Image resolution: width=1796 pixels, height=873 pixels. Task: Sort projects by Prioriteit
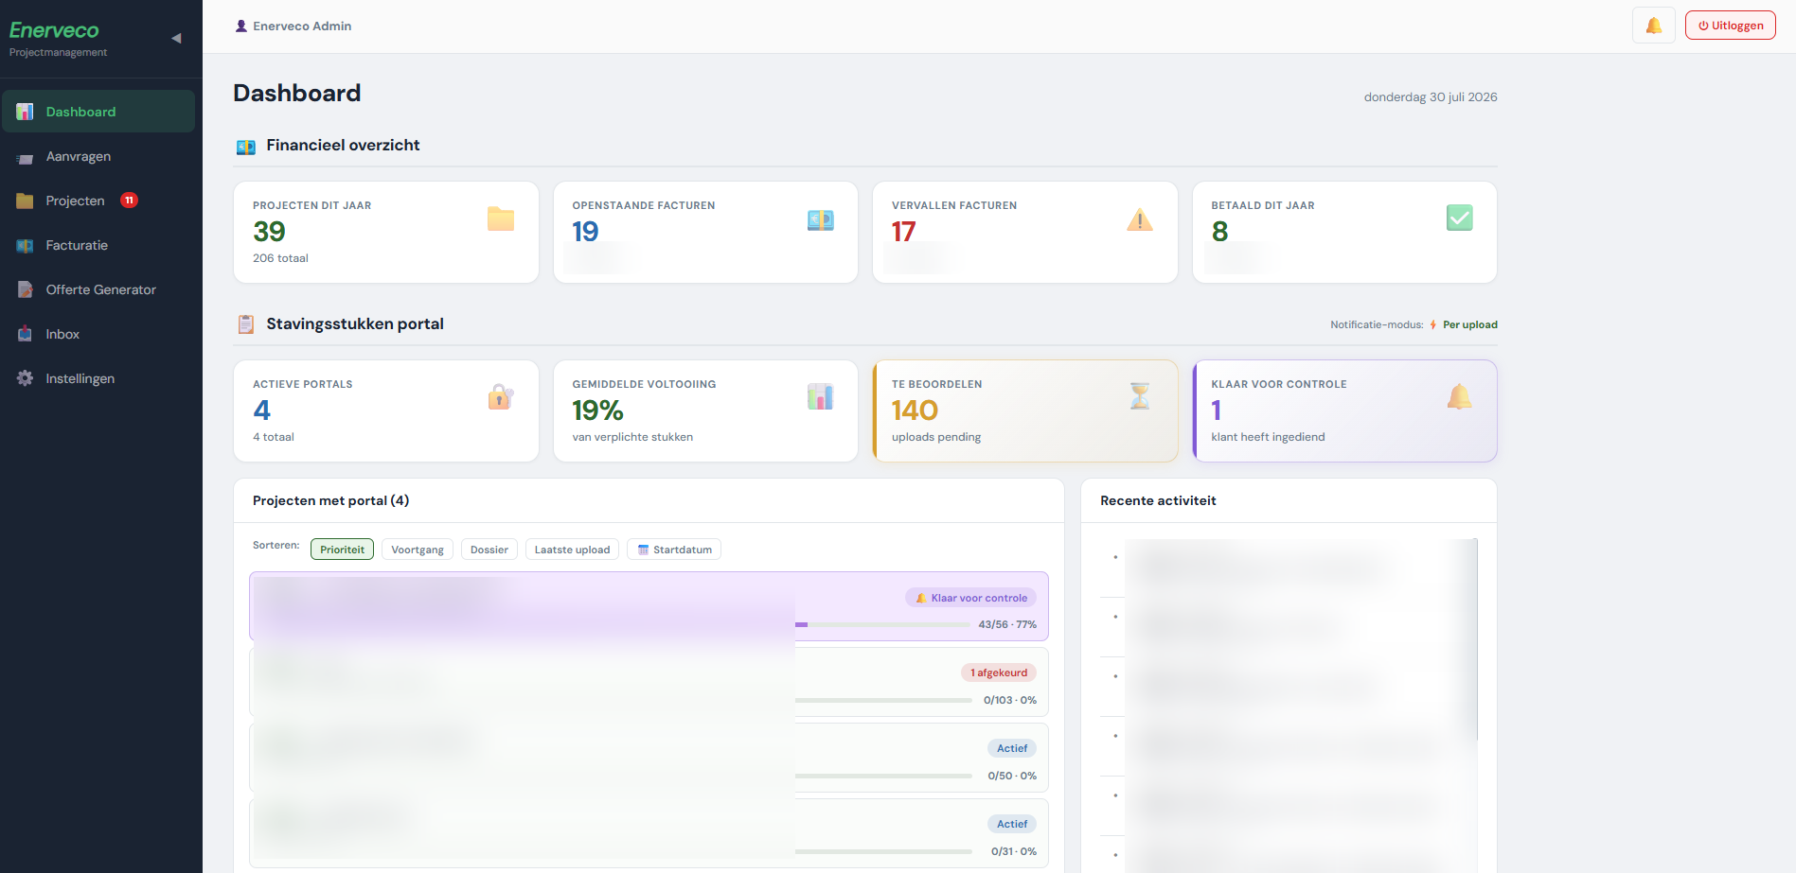point(342,550)
